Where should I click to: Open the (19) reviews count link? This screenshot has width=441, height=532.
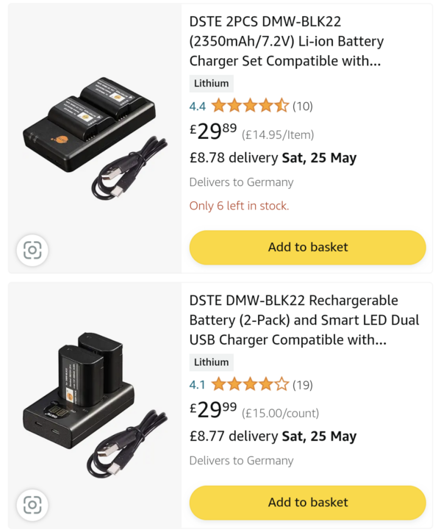click(303, 384)
